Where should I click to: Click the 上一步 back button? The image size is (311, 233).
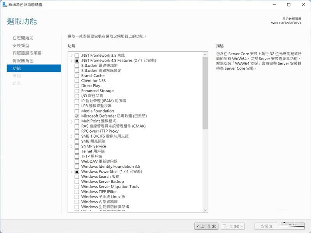206,226
